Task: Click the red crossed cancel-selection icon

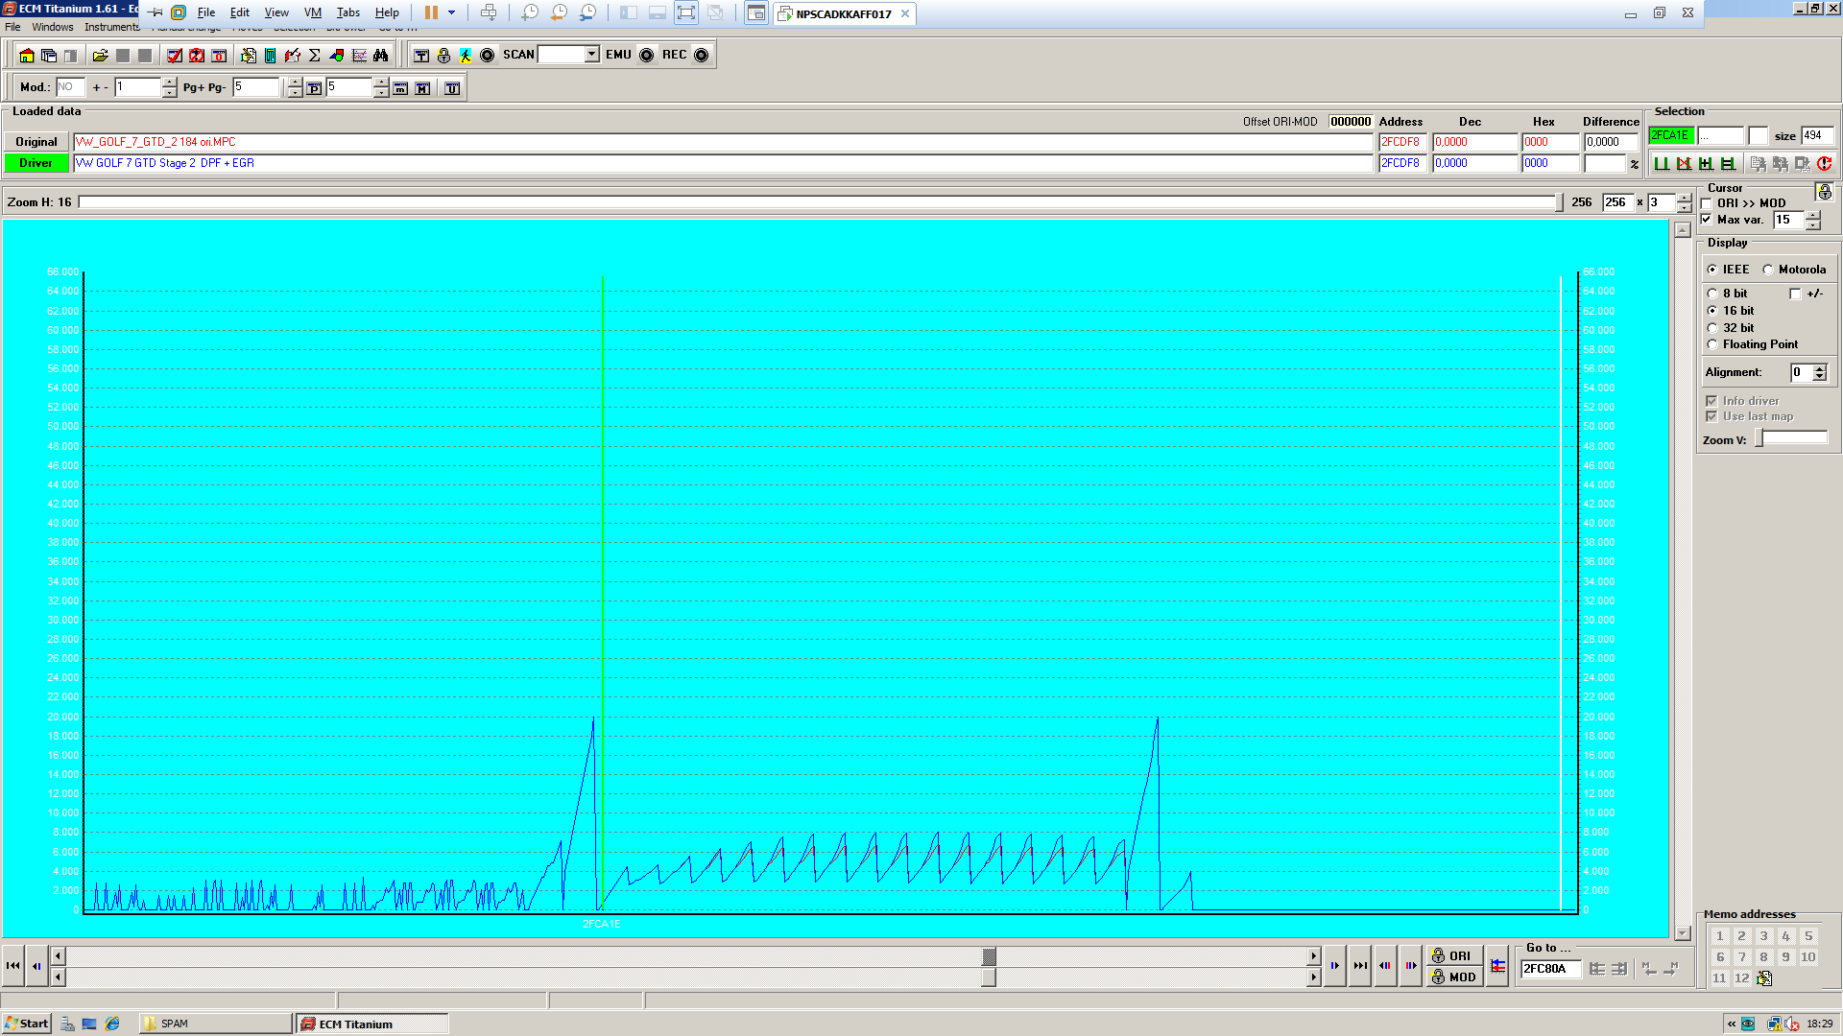Action: pyautogui.click(x=1684, y=164)
